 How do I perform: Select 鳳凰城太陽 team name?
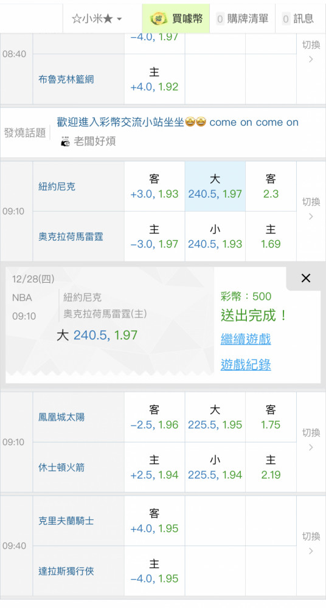click(x=61, y=417)
